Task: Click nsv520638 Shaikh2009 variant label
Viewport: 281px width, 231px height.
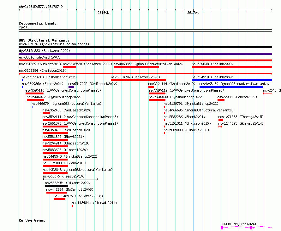Action: coord(212,64)
